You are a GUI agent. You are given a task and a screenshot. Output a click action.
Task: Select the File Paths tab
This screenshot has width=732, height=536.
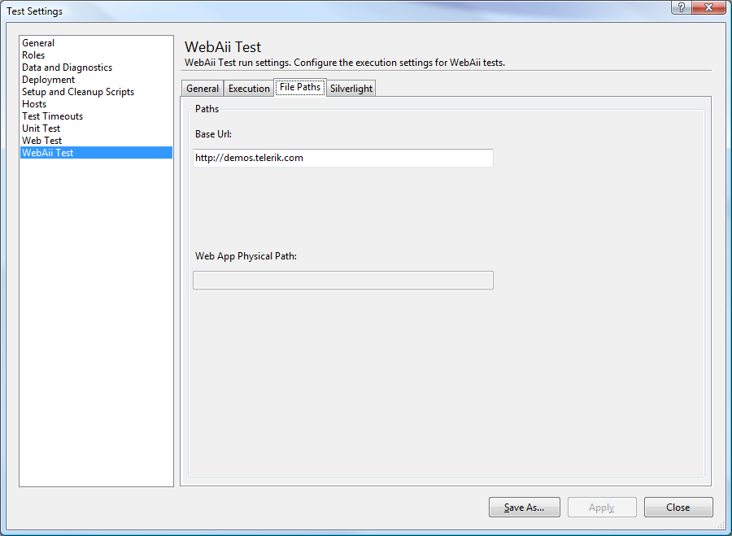coord(300,87)
